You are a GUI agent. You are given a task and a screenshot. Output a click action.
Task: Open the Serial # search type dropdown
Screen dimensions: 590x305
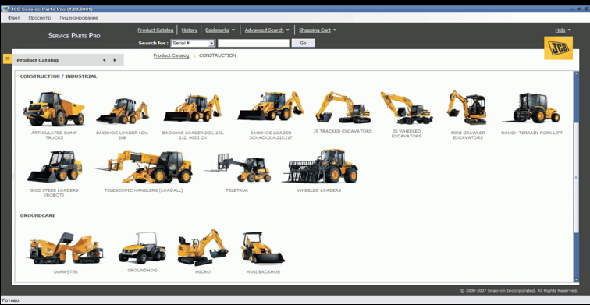[193, 43]
